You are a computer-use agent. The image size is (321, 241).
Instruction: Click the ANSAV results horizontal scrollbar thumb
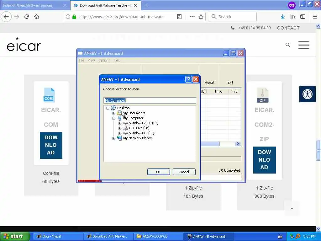(x=210, y=144)
